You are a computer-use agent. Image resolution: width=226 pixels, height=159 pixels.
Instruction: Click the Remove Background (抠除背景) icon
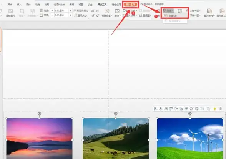(107, 11)
